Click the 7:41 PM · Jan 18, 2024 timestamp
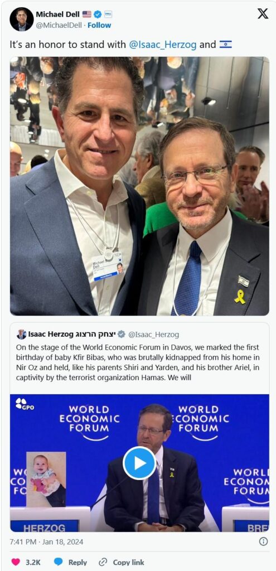This screenshot has height=571, width=276. pyautogui.click(x=47, y=541)
